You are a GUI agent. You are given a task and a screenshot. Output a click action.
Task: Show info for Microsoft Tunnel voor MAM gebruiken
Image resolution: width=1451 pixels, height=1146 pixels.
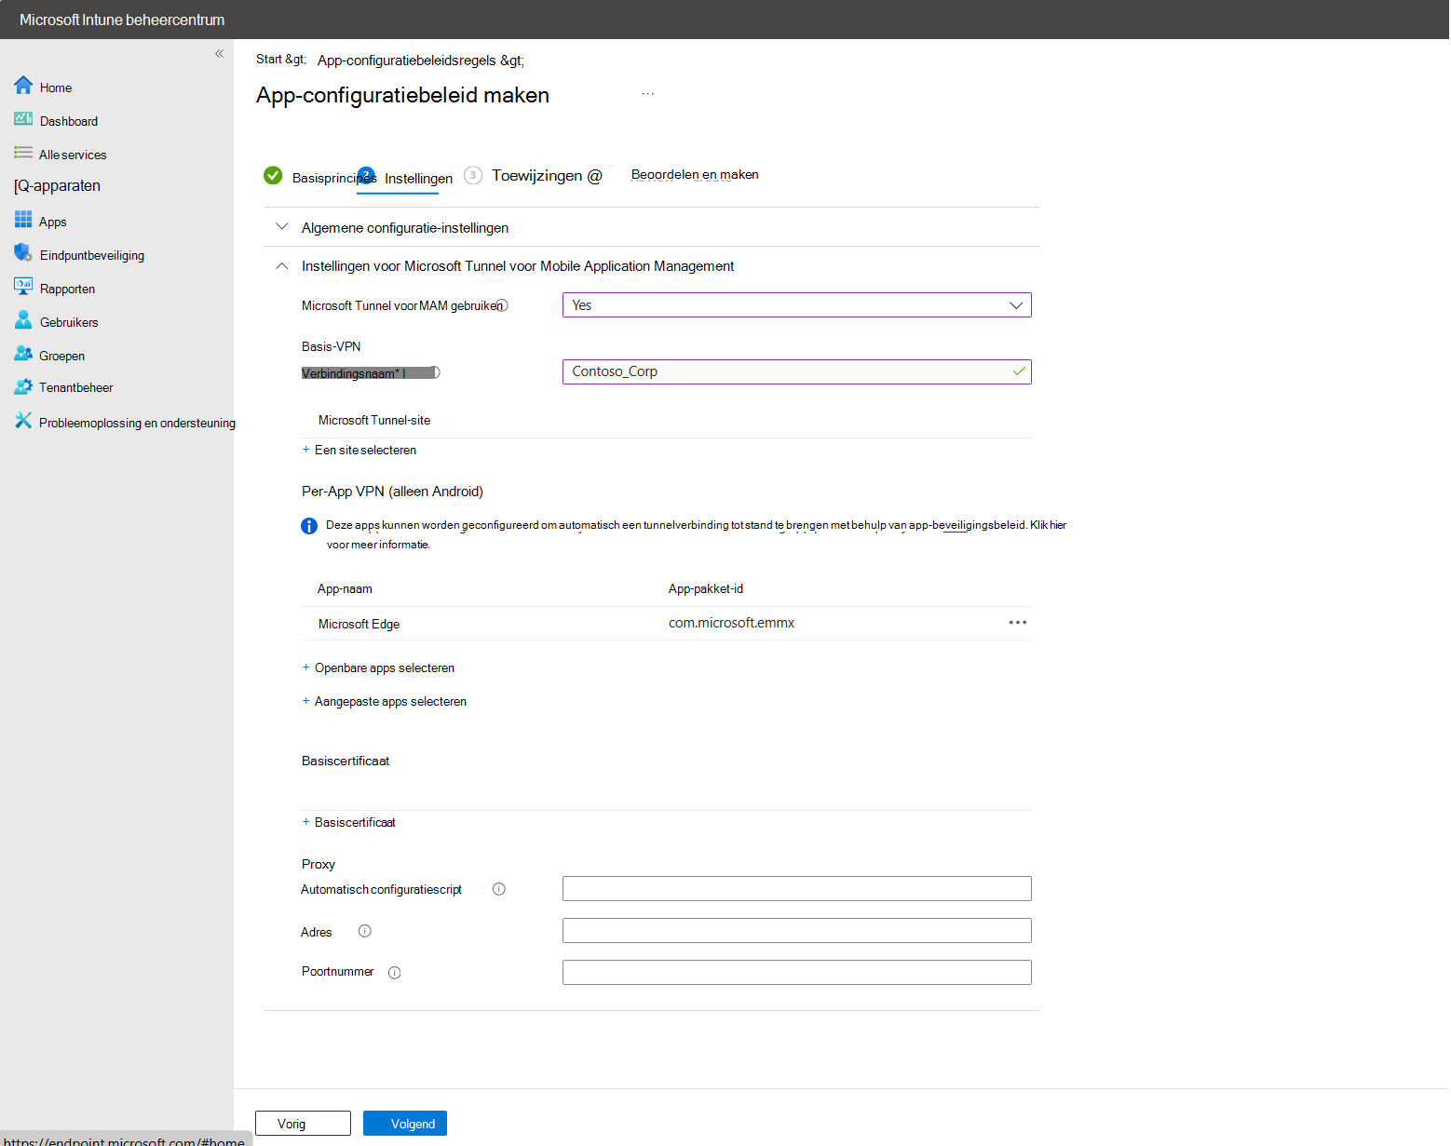[x=502, y=305]
